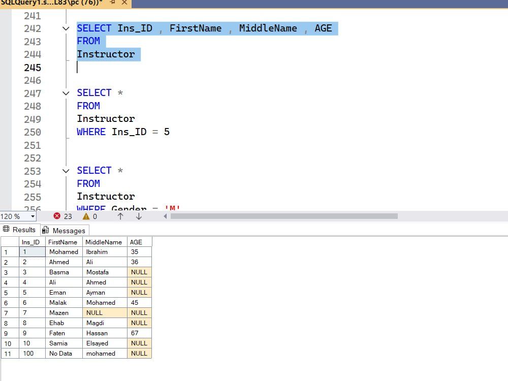
Task: Click the FROM keyword on line 254
Action: click(88, 184)
